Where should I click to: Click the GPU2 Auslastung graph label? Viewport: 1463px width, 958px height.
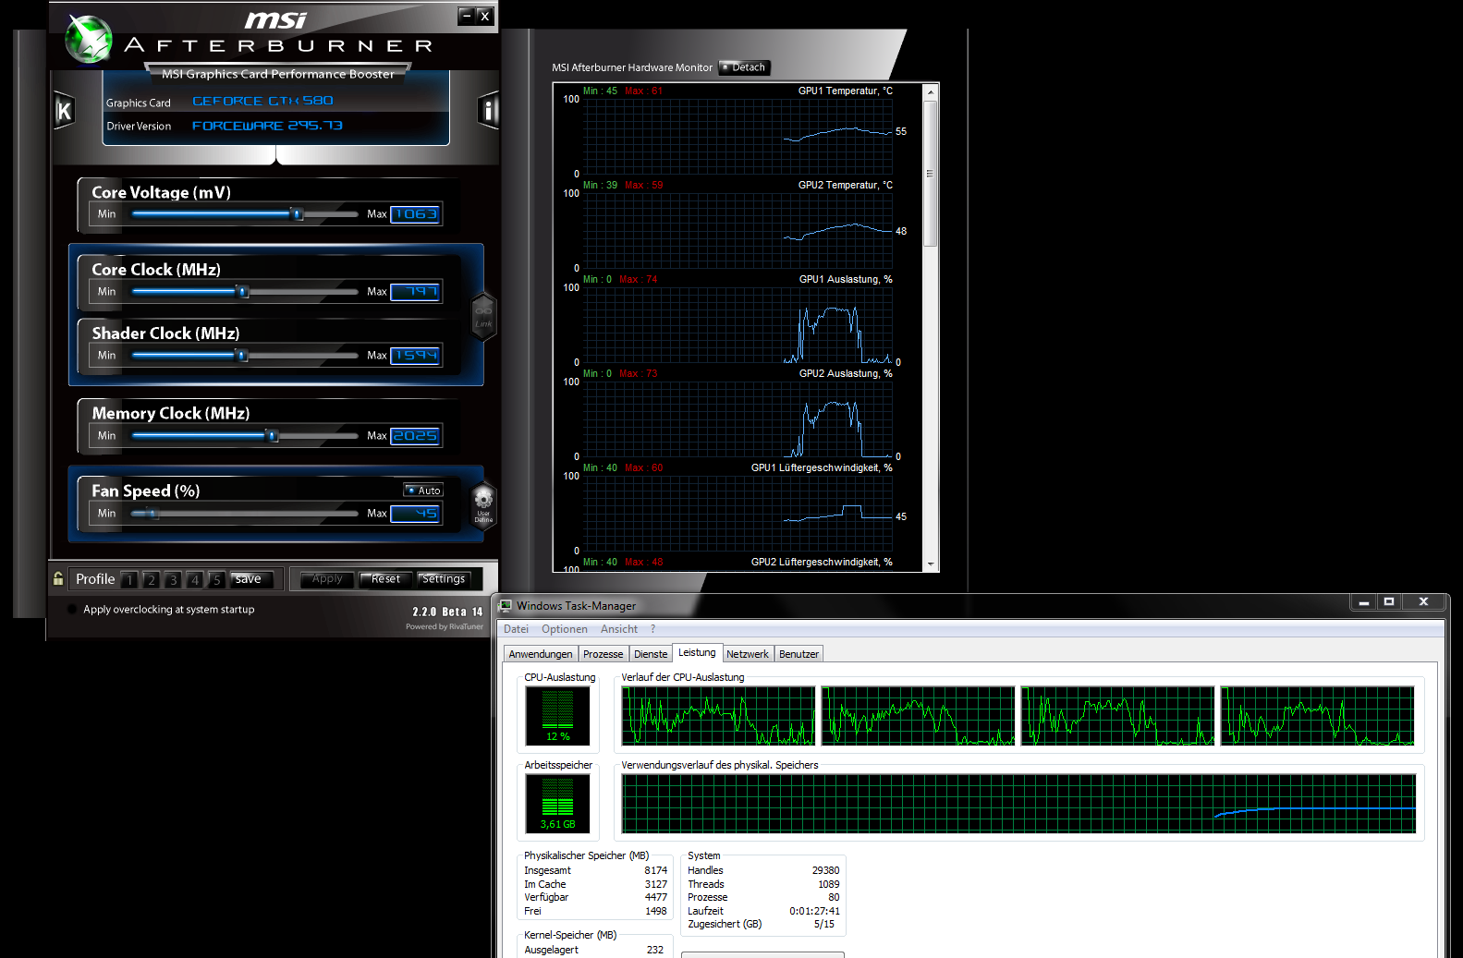pos(846,374)
